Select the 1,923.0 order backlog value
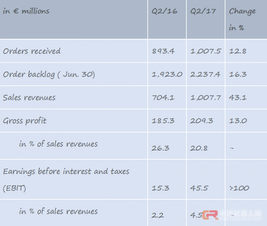 (x=167, y=74)
